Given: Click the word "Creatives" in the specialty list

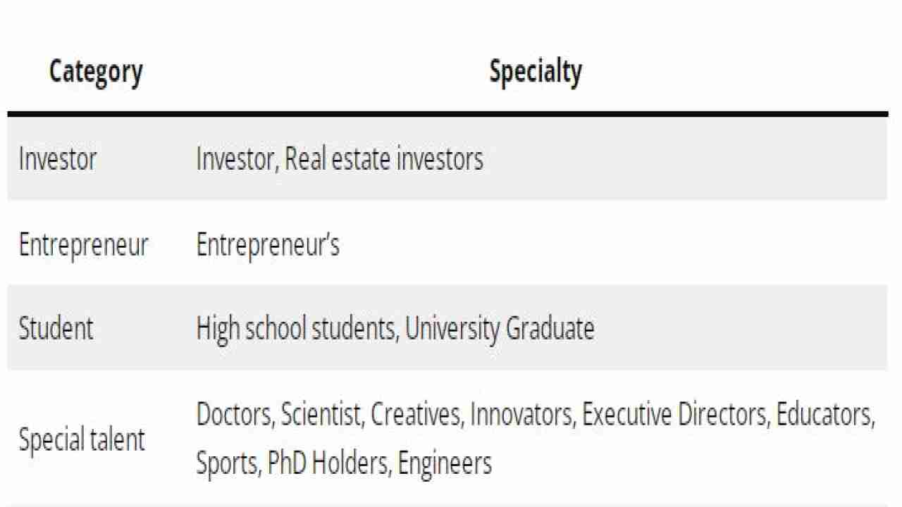Looking at the screenshot, I should pyautogui.click(x=416, y=415).
